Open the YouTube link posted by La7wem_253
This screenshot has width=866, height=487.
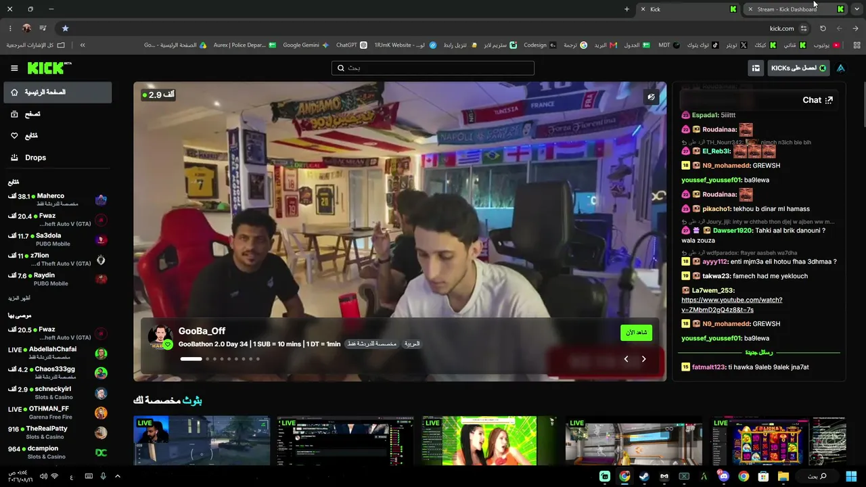[x=731, y=304]
